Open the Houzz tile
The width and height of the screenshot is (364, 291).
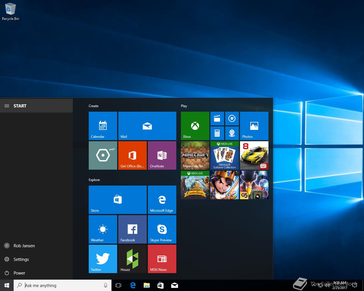[133, 259]
